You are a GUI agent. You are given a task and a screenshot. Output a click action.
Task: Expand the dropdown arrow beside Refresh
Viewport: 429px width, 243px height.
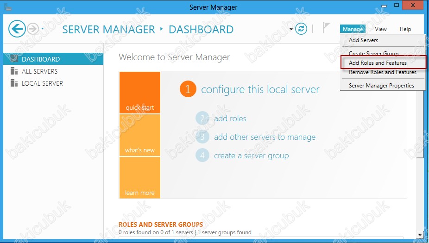(291, 29)
